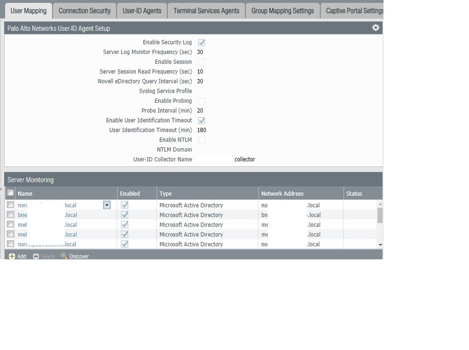Toggle the Enable User Identification Timeout checkbox
The width and height of the screenshot is (469, 350).
(201, 121)
